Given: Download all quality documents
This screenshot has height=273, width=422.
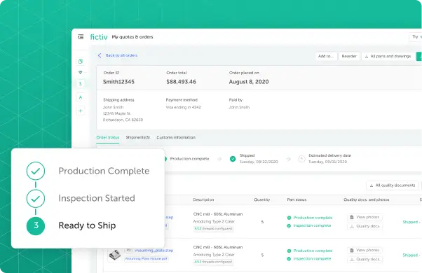Looking at the screenshot, I should [x=393, y=185].
